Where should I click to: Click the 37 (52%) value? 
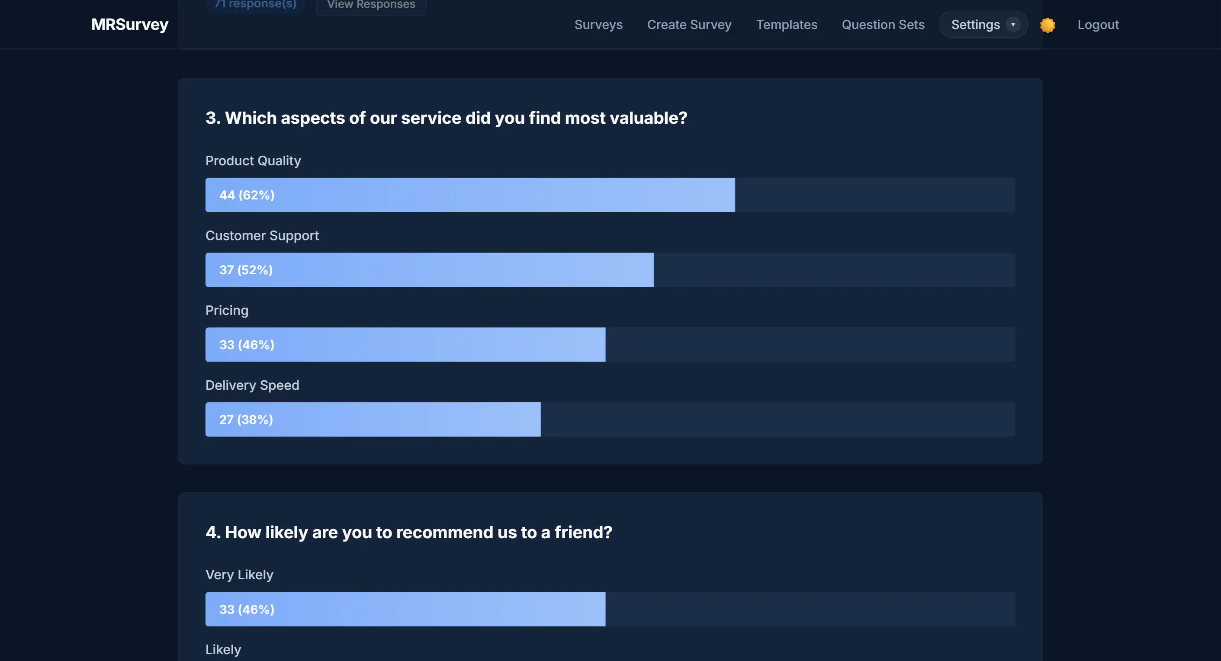tap(246, 270)
